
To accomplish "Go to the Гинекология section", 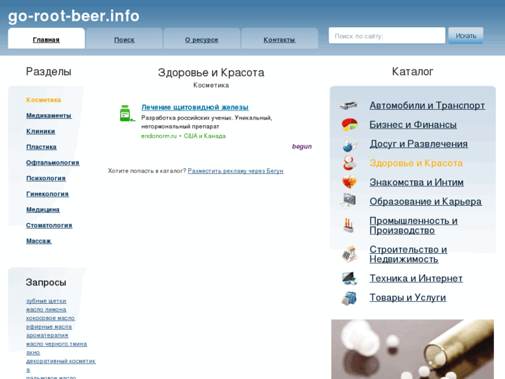I will 47,194.
